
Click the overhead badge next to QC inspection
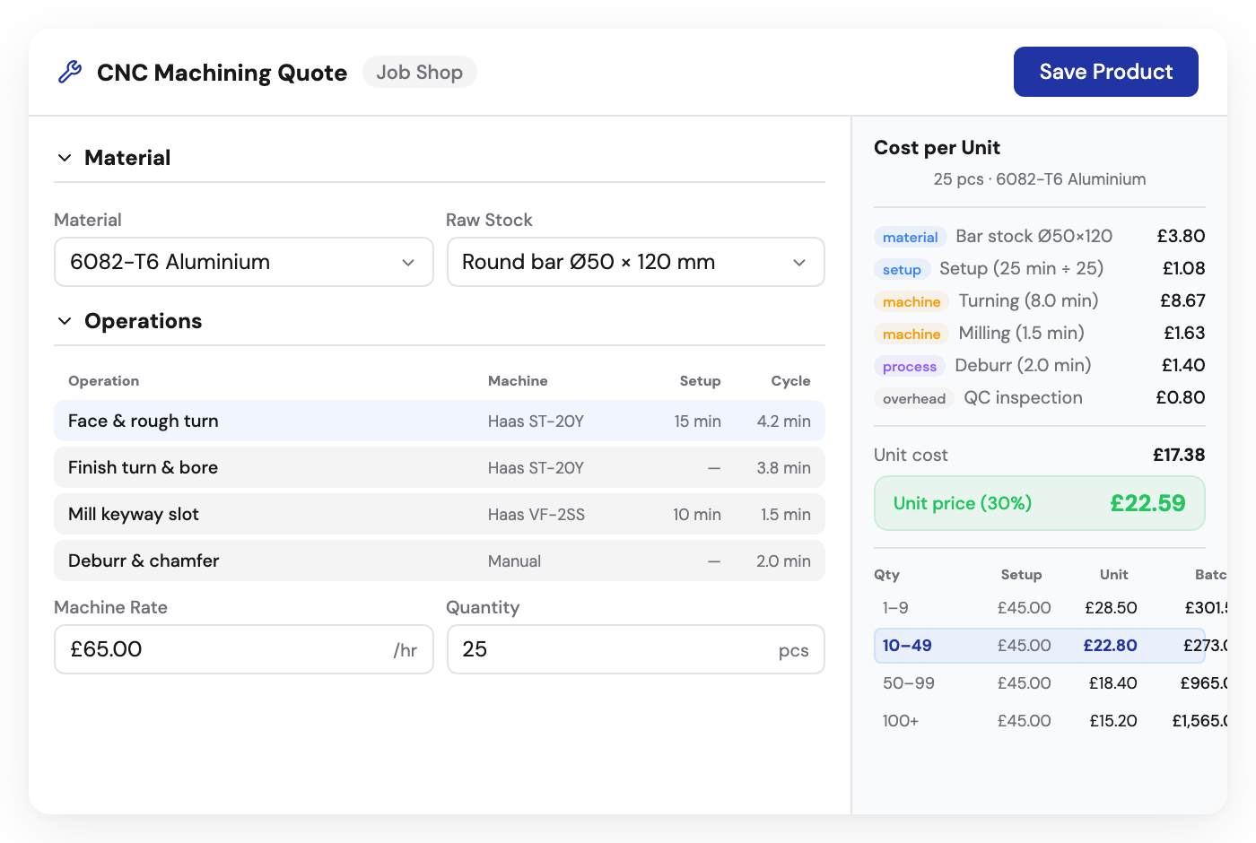pyautogui.click(x=913, y=398)
